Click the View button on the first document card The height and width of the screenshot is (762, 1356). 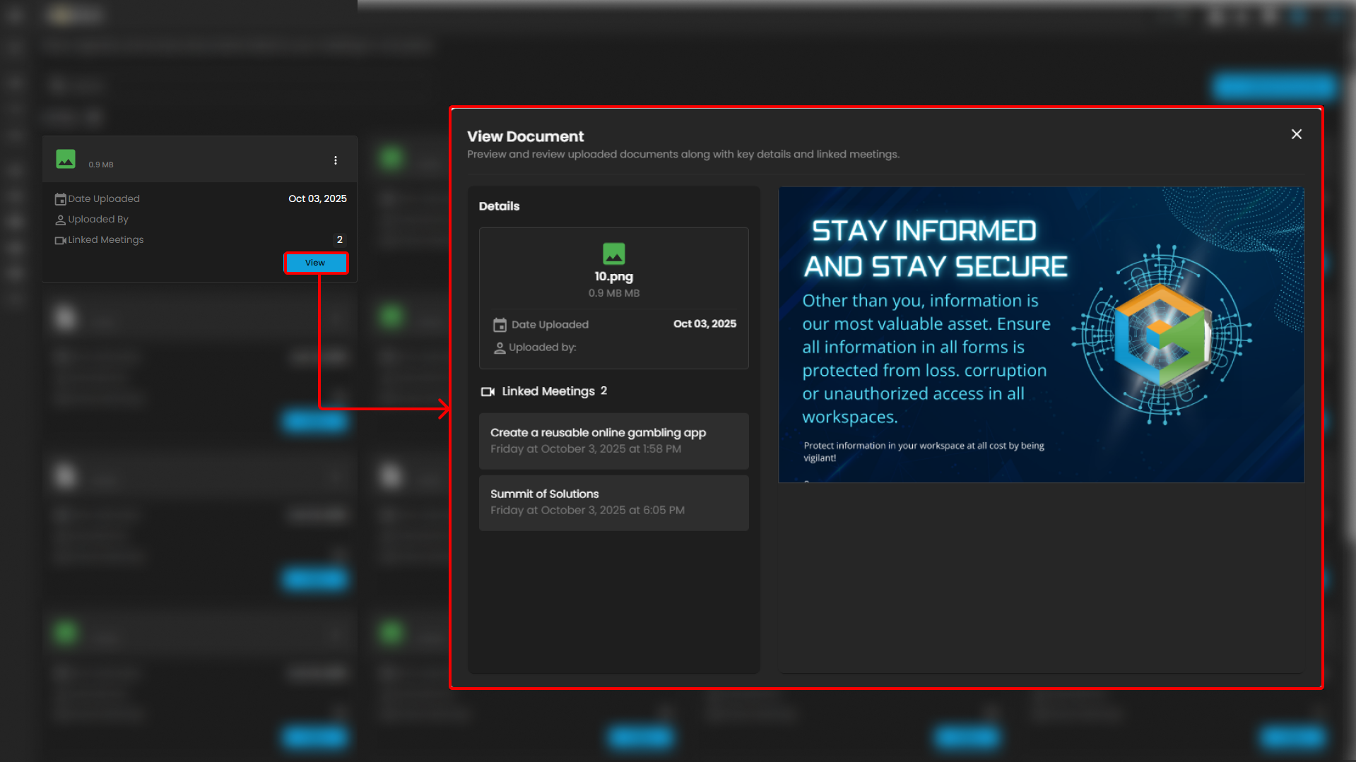point(315,263)
